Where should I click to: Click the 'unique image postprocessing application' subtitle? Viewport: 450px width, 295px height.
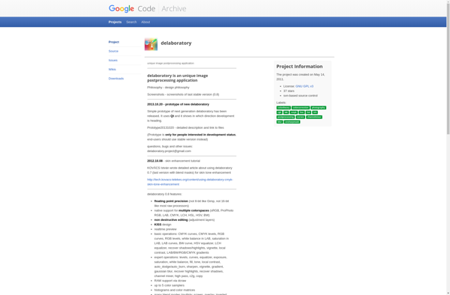point(170,64)
